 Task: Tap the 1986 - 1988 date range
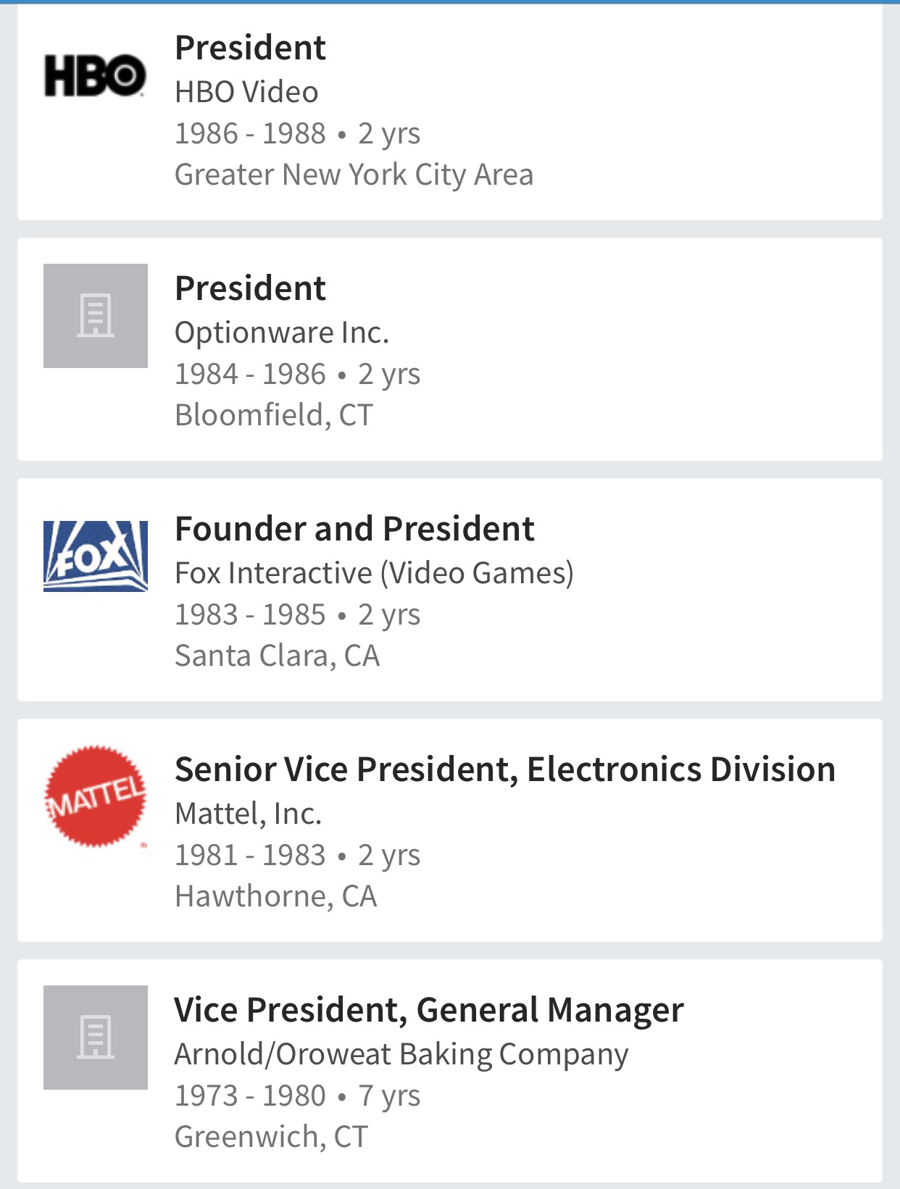coord(250,133)
